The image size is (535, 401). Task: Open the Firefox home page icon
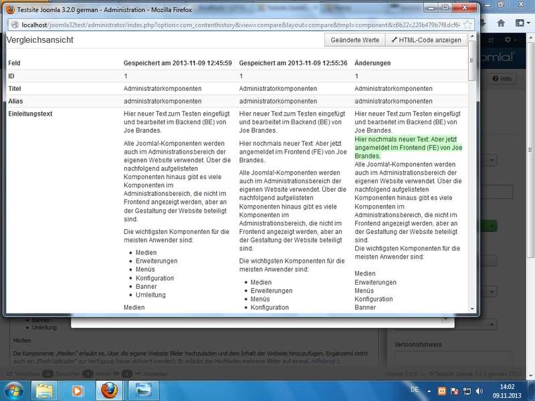pos(501,23)
